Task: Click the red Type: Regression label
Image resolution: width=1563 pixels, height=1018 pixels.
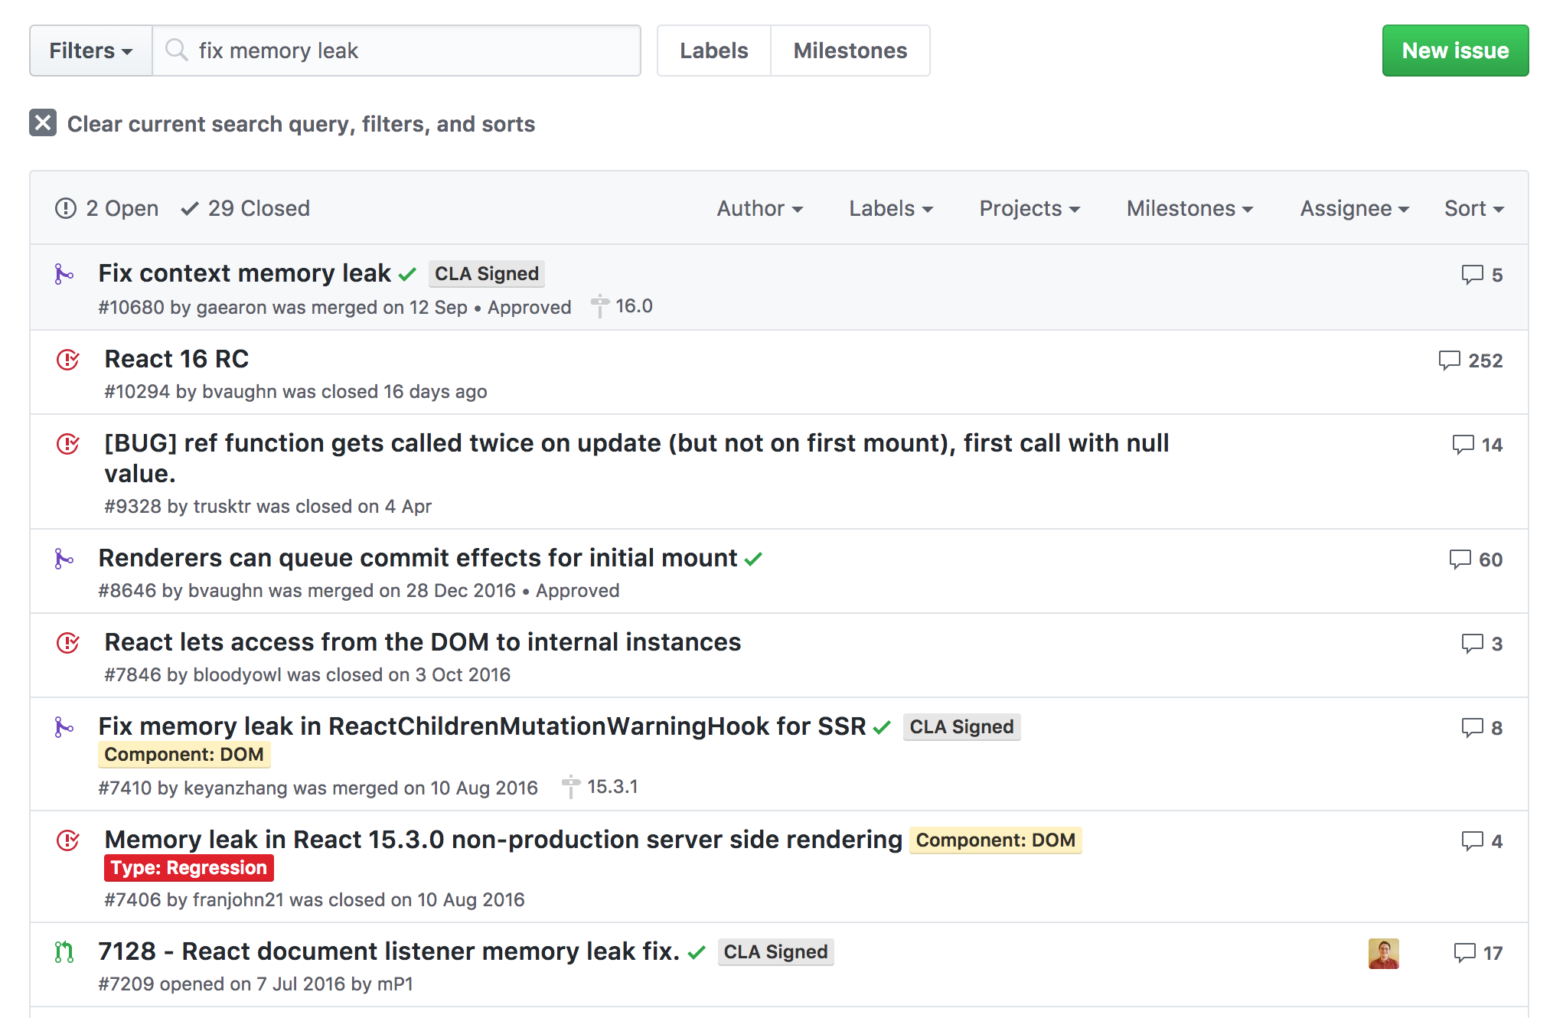Action: 189,868
